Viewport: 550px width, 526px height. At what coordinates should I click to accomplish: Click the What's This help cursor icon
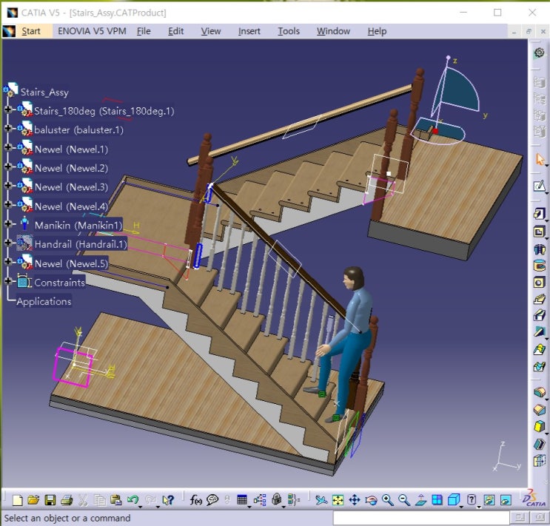168,499
